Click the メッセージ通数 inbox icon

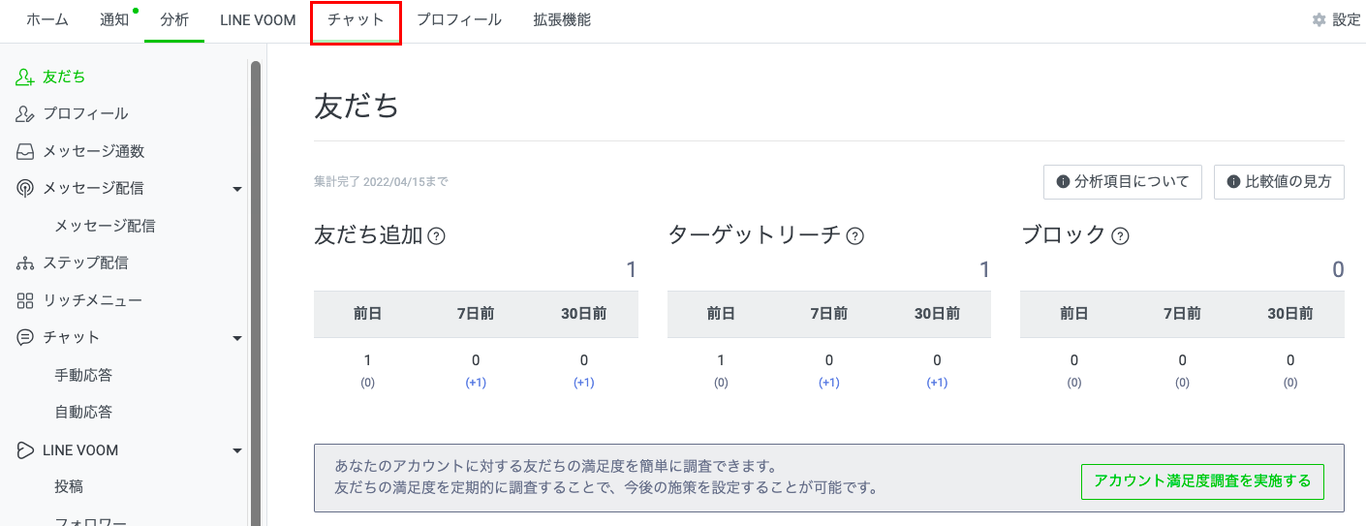pos(26,152)
